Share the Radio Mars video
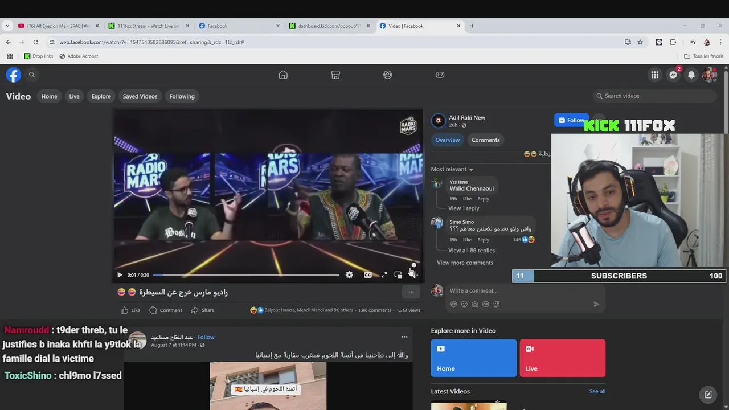The height and width of the screenshot is (410, 729). [203, 310]
